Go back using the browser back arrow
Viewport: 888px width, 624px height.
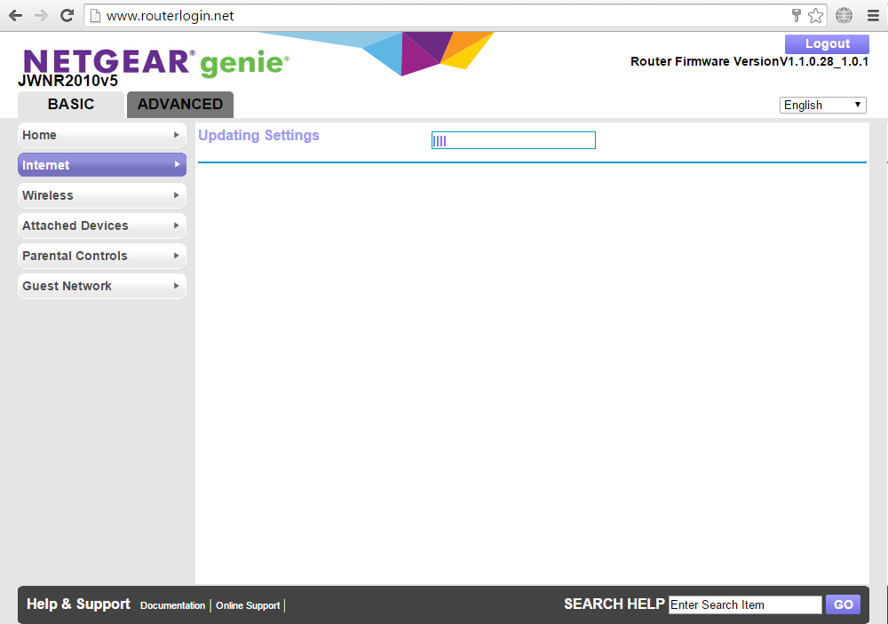(x=15, y=15)
